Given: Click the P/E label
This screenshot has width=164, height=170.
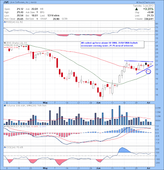Looking at the screenshot, I should (x=42, y=9).
